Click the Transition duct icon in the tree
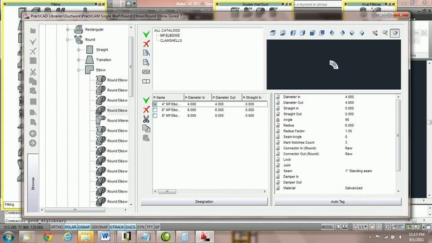Image resolution: width=432 pixels, height=243 pixels. 90,59
